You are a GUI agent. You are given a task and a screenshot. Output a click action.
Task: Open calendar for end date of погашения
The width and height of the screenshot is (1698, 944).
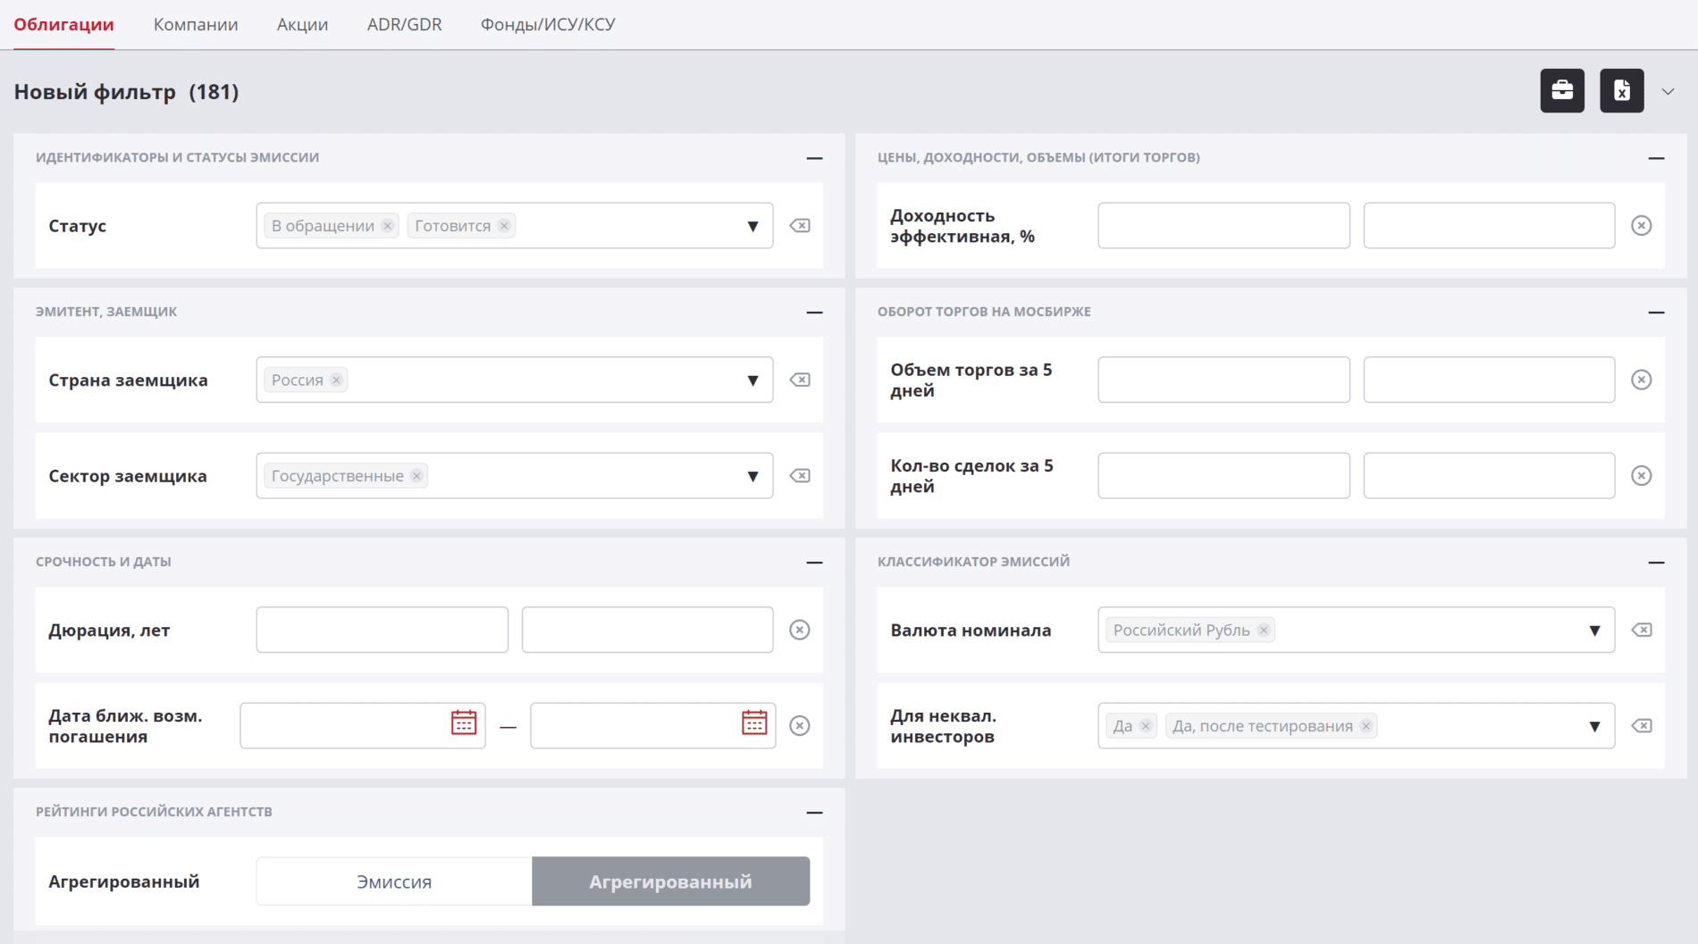pyautogui.click(x=754, y=723)
